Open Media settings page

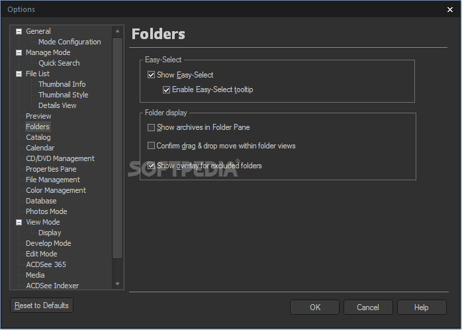pyautogui.click(x=35, y=275)
